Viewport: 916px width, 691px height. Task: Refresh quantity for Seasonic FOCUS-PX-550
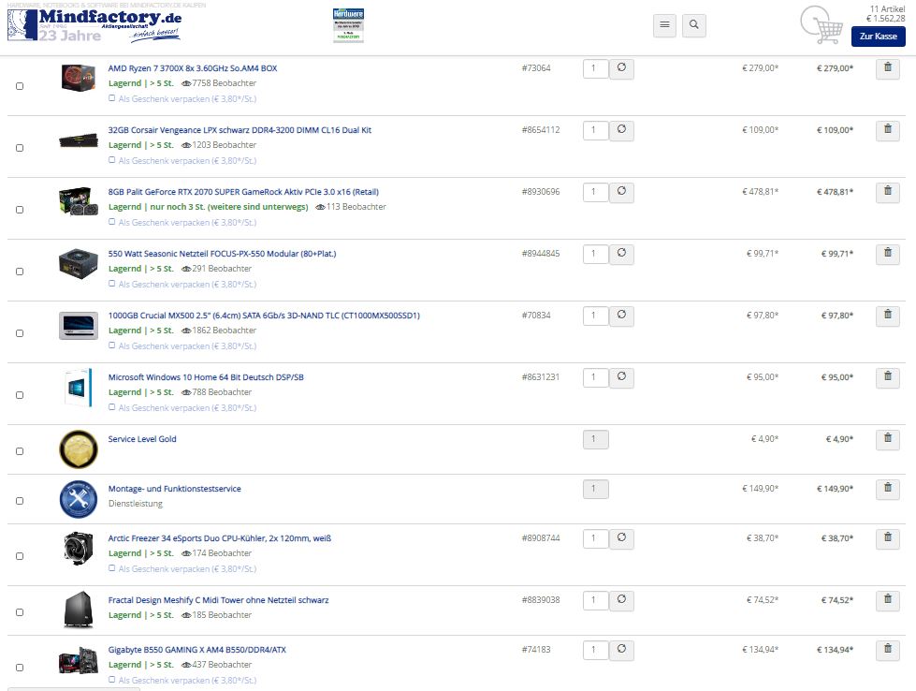point(621,254)
